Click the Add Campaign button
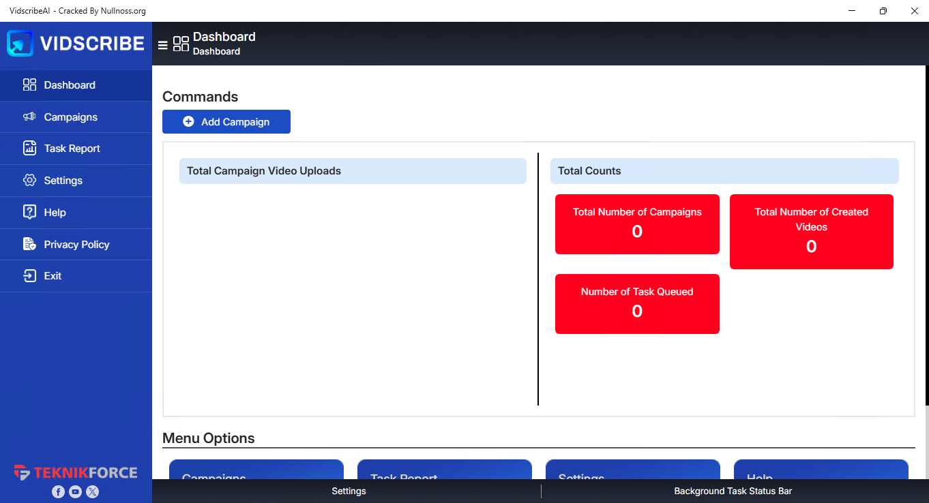The width and height of the screenshot is (929, 503). tap(226, 122)
